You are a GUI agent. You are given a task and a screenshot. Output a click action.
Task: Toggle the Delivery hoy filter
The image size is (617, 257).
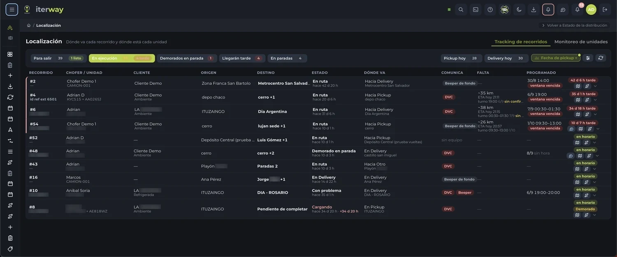(x=505, y=58)
